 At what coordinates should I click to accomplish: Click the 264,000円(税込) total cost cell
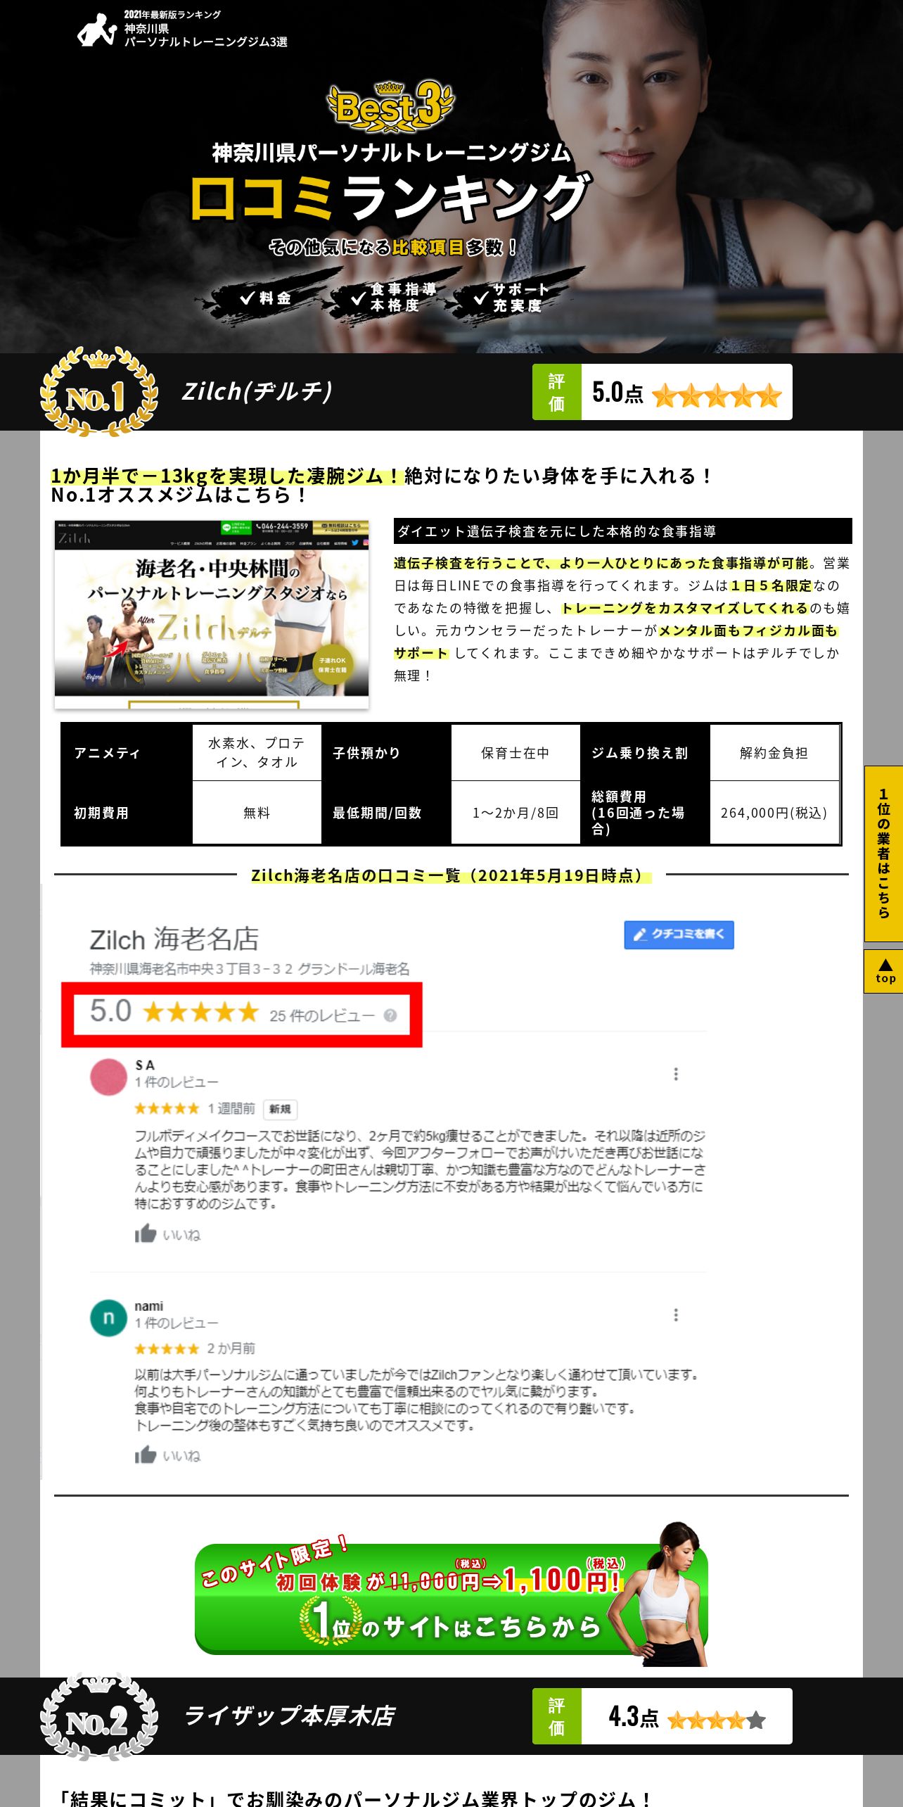774,813
